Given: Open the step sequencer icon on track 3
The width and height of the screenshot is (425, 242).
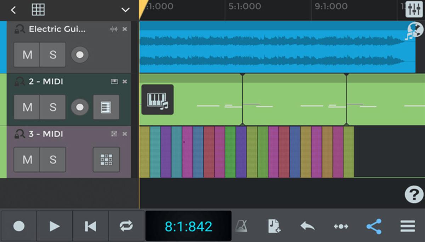Looking at the screenshot, I should tap(106, 160).
